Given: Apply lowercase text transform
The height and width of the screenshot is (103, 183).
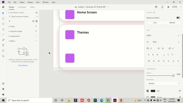Looking at the screenshot, I should [x=154, y=61].
